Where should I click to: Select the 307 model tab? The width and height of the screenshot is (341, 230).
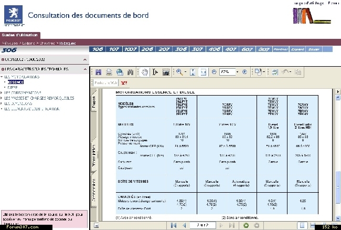coord(197,49)
